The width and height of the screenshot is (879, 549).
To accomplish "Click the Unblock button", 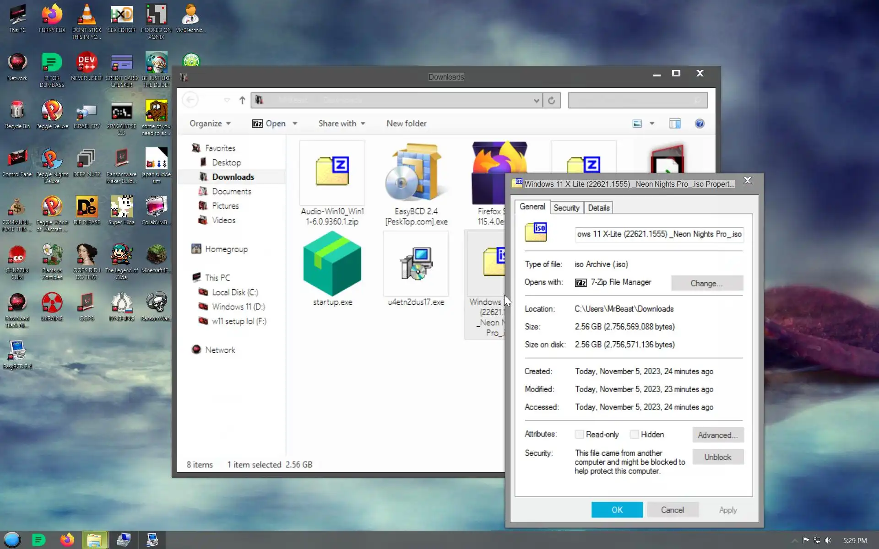I will pyautogui.click(x=717, y=457).
